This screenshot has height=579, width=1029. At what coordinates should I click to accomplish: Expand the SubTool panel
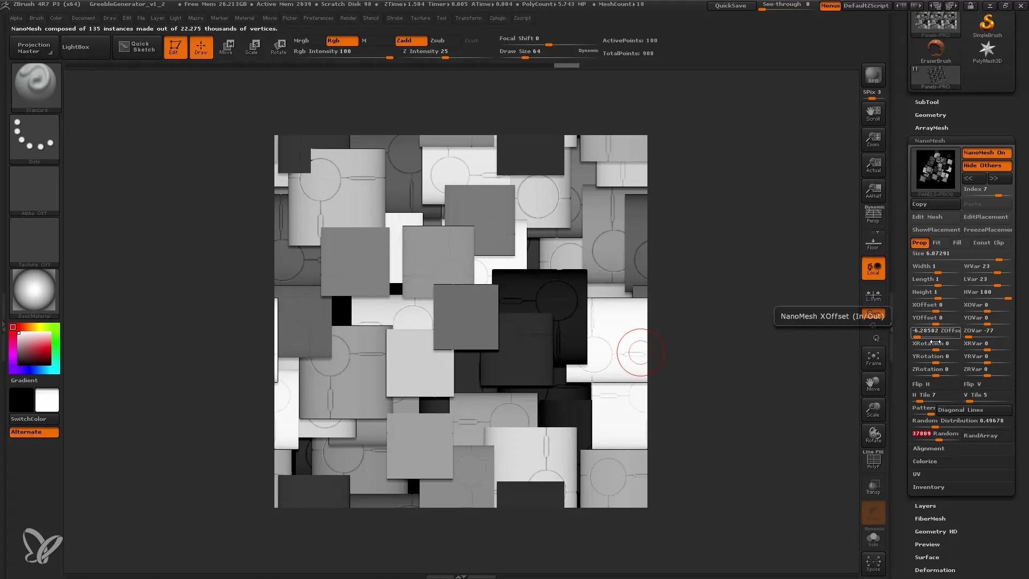pyautogui.click(x=927, y=101)
